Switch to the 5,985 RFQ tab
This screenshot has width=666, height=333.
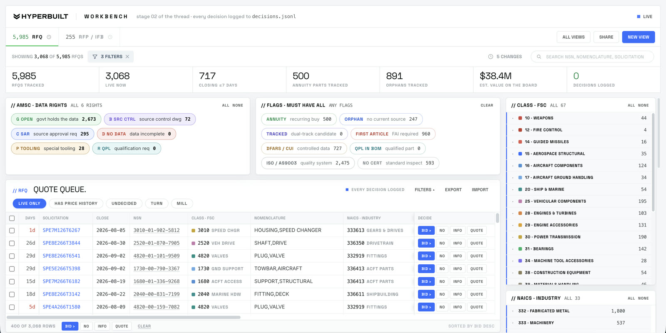click(x=32, y=37)
